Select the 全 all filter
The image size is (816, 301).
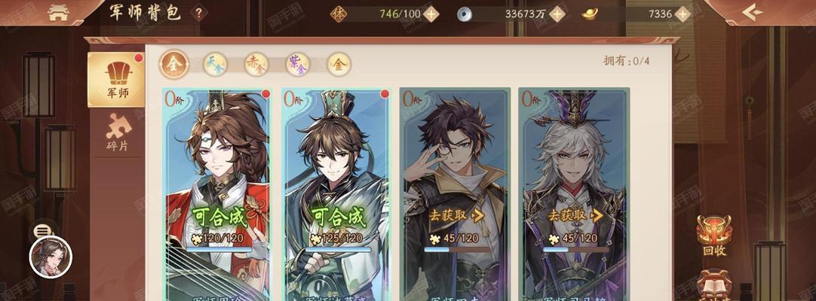[174, 65]
